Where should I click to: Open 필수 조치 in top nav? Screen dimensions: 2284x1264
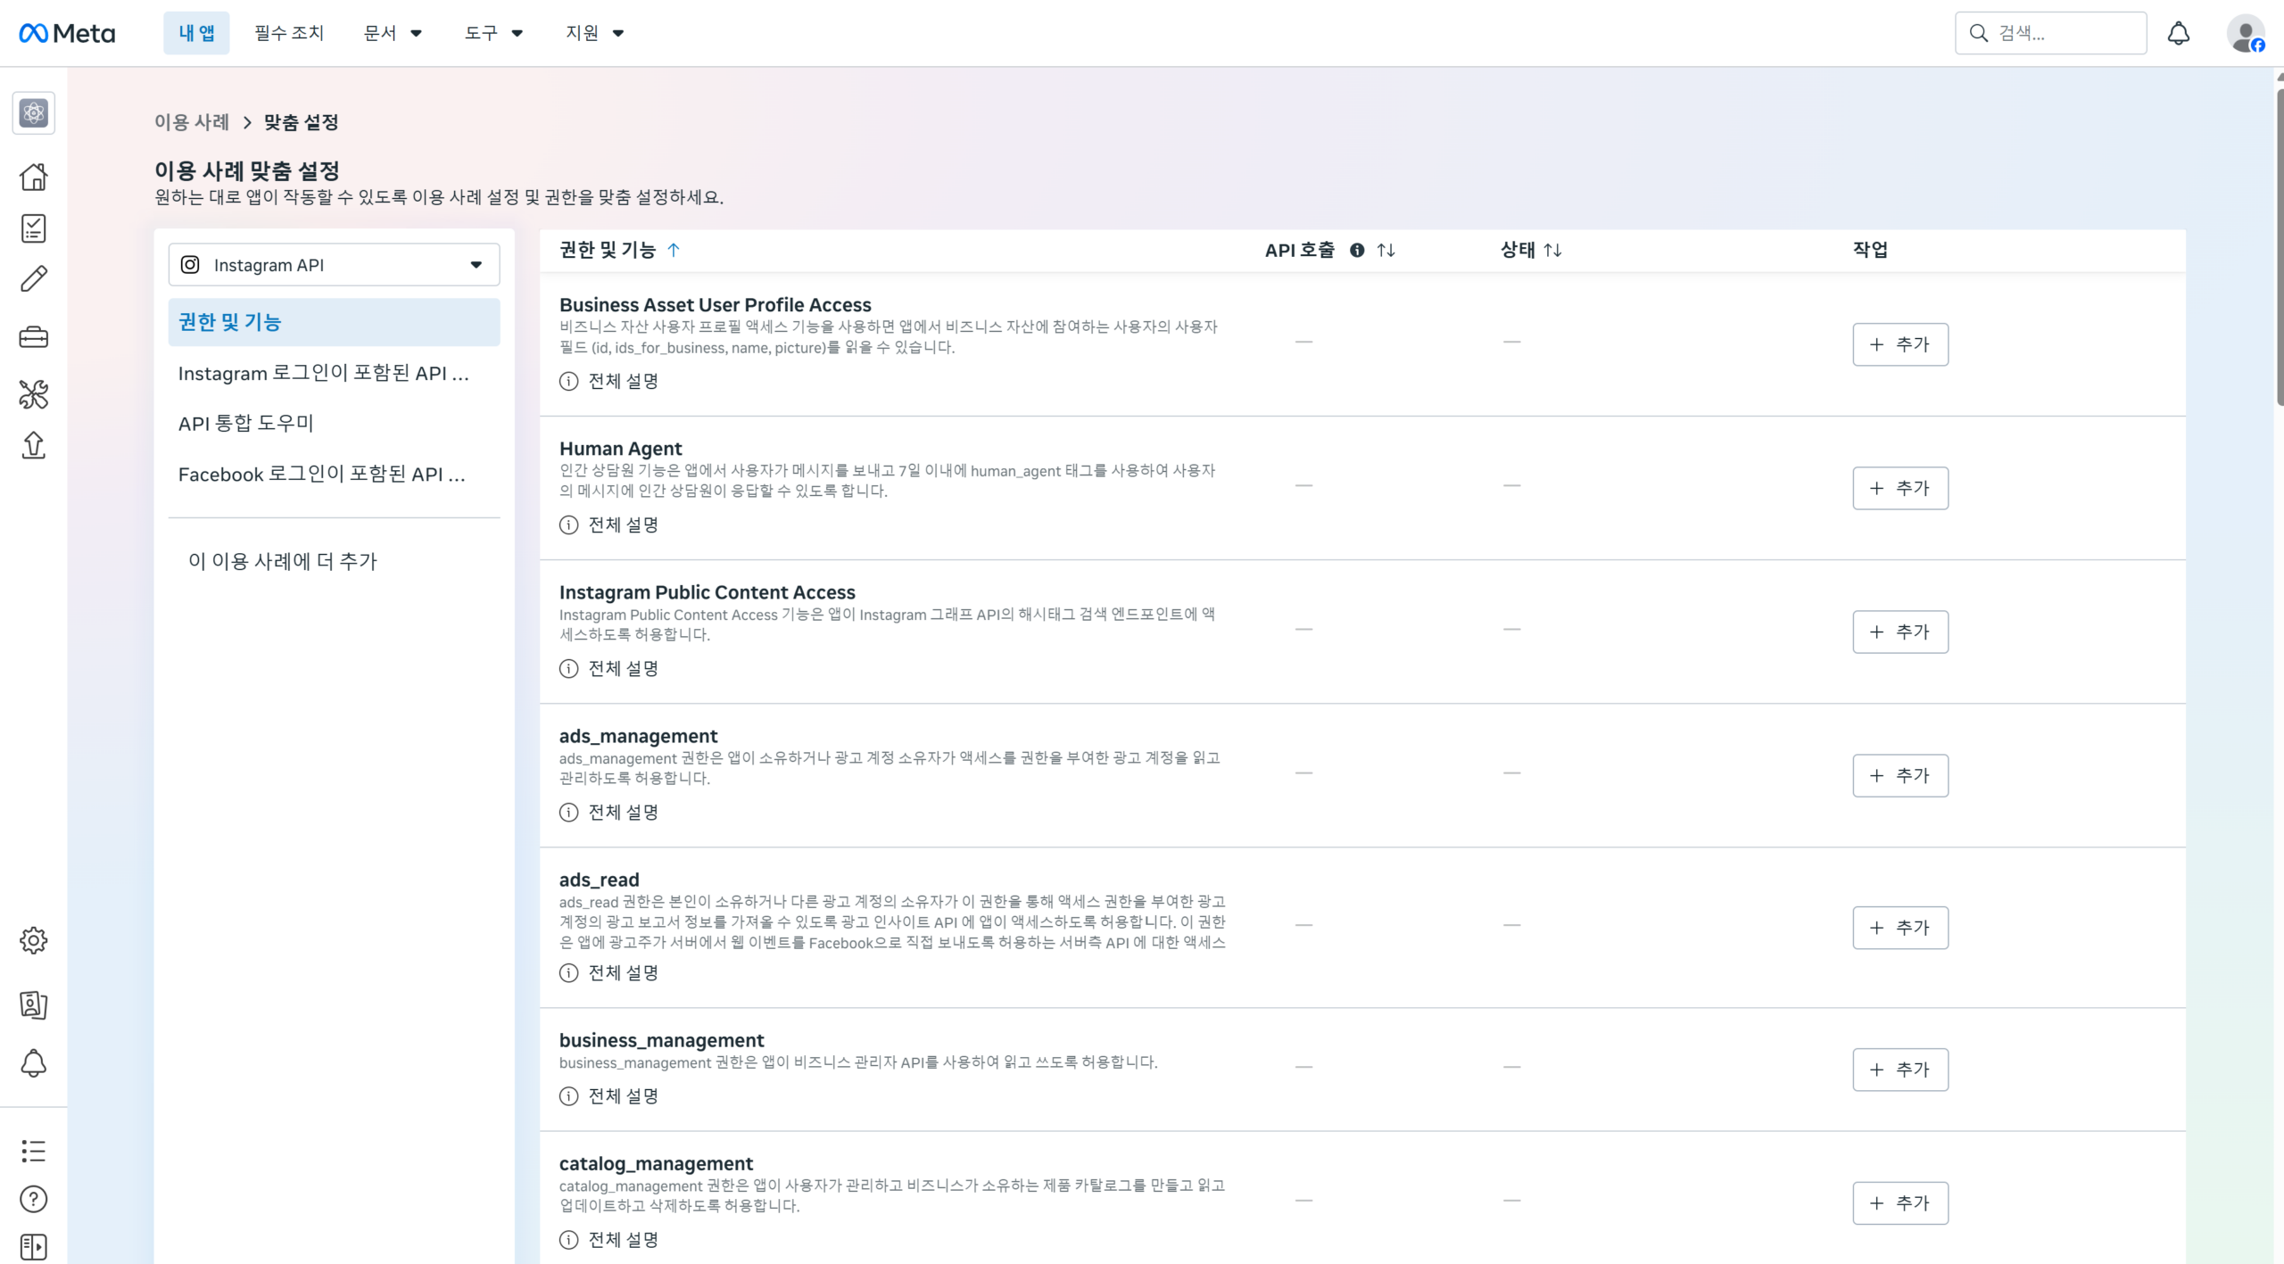click(x=289, y=33)
